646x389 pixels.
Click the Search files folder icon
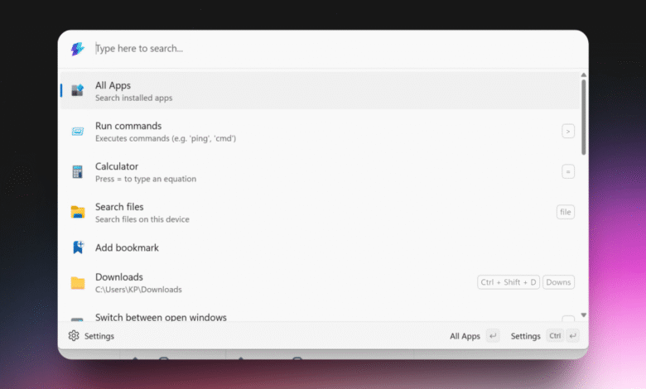click(78, 212)
